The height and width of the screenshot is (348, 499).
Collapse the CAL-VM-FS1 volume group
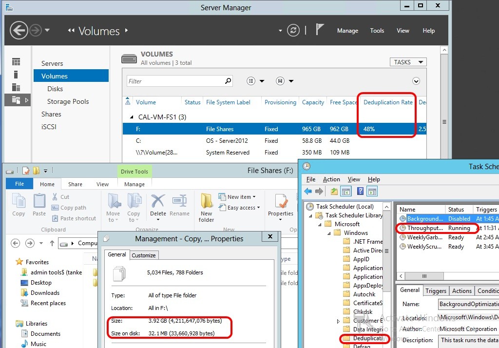click(x=131, y=117)
